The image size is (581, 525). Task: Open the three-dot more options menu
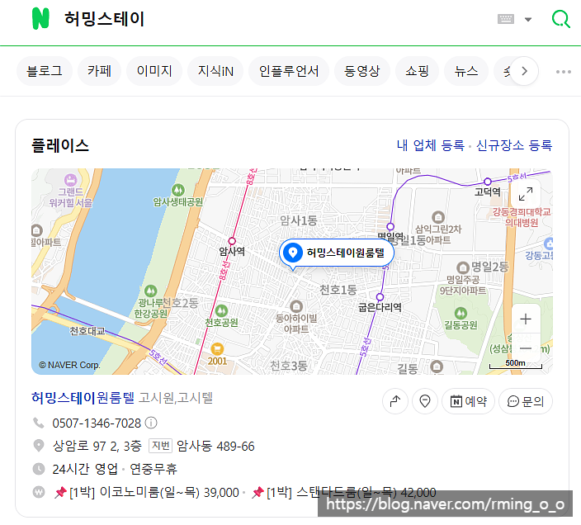click(x=563, y=72)
